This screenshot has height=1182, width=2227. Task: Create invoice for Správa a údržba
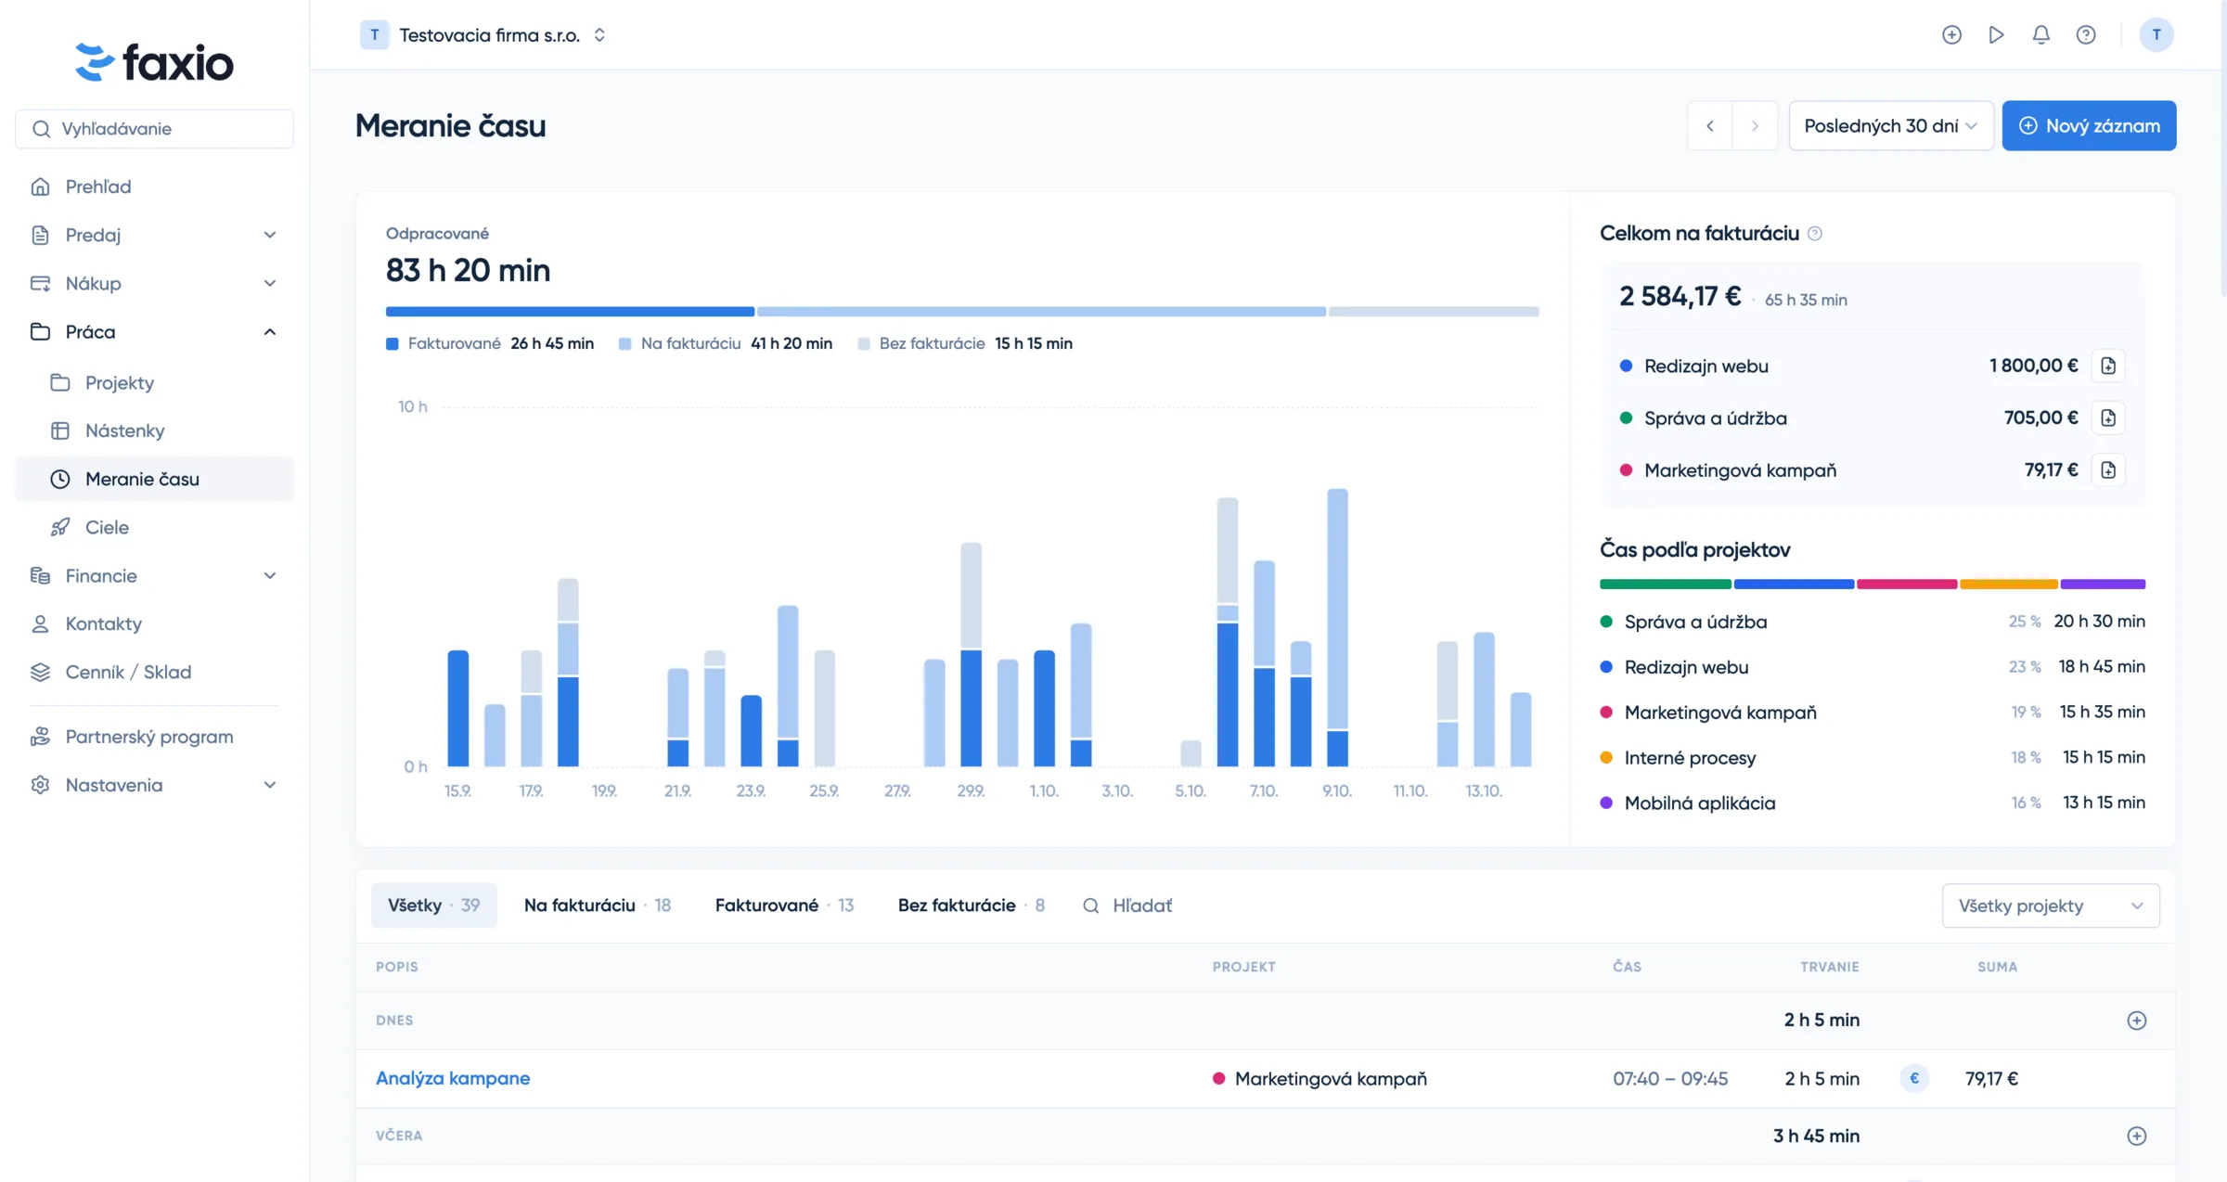pos(2108,418)
